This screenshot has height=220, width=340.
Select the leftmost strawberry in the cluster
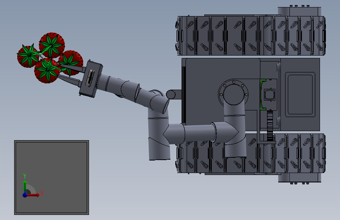[x=28, y=56]
